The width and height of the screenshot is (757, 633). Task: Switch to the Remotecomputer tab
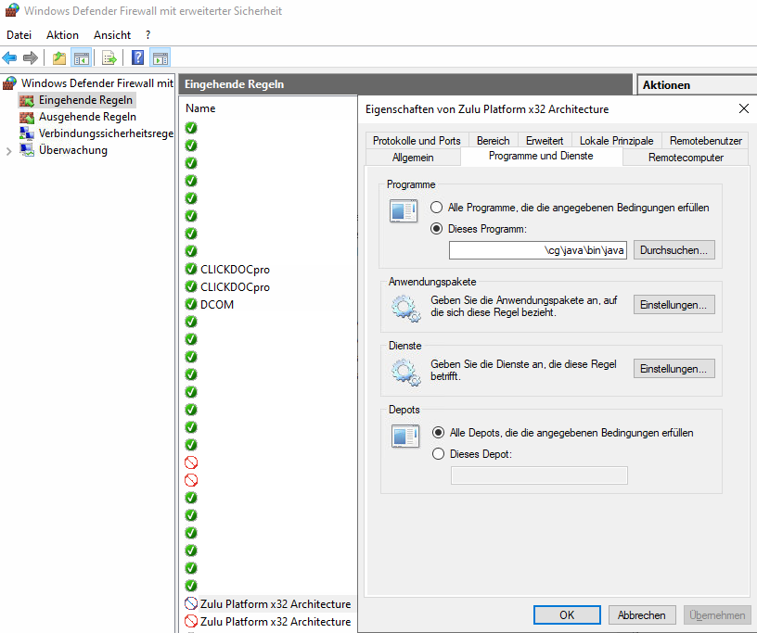coord(686,158)
